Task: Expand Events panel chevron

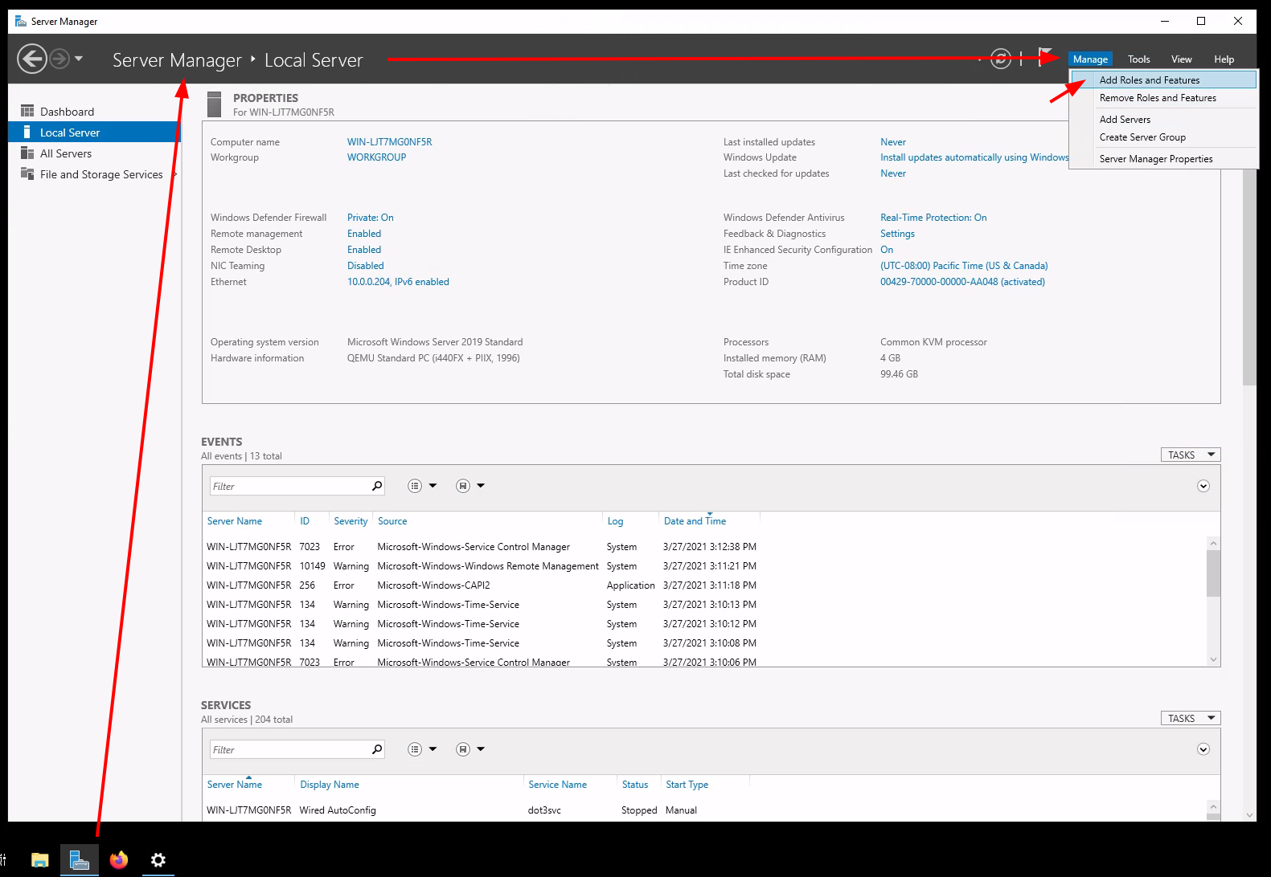Action: point(1203,486)
